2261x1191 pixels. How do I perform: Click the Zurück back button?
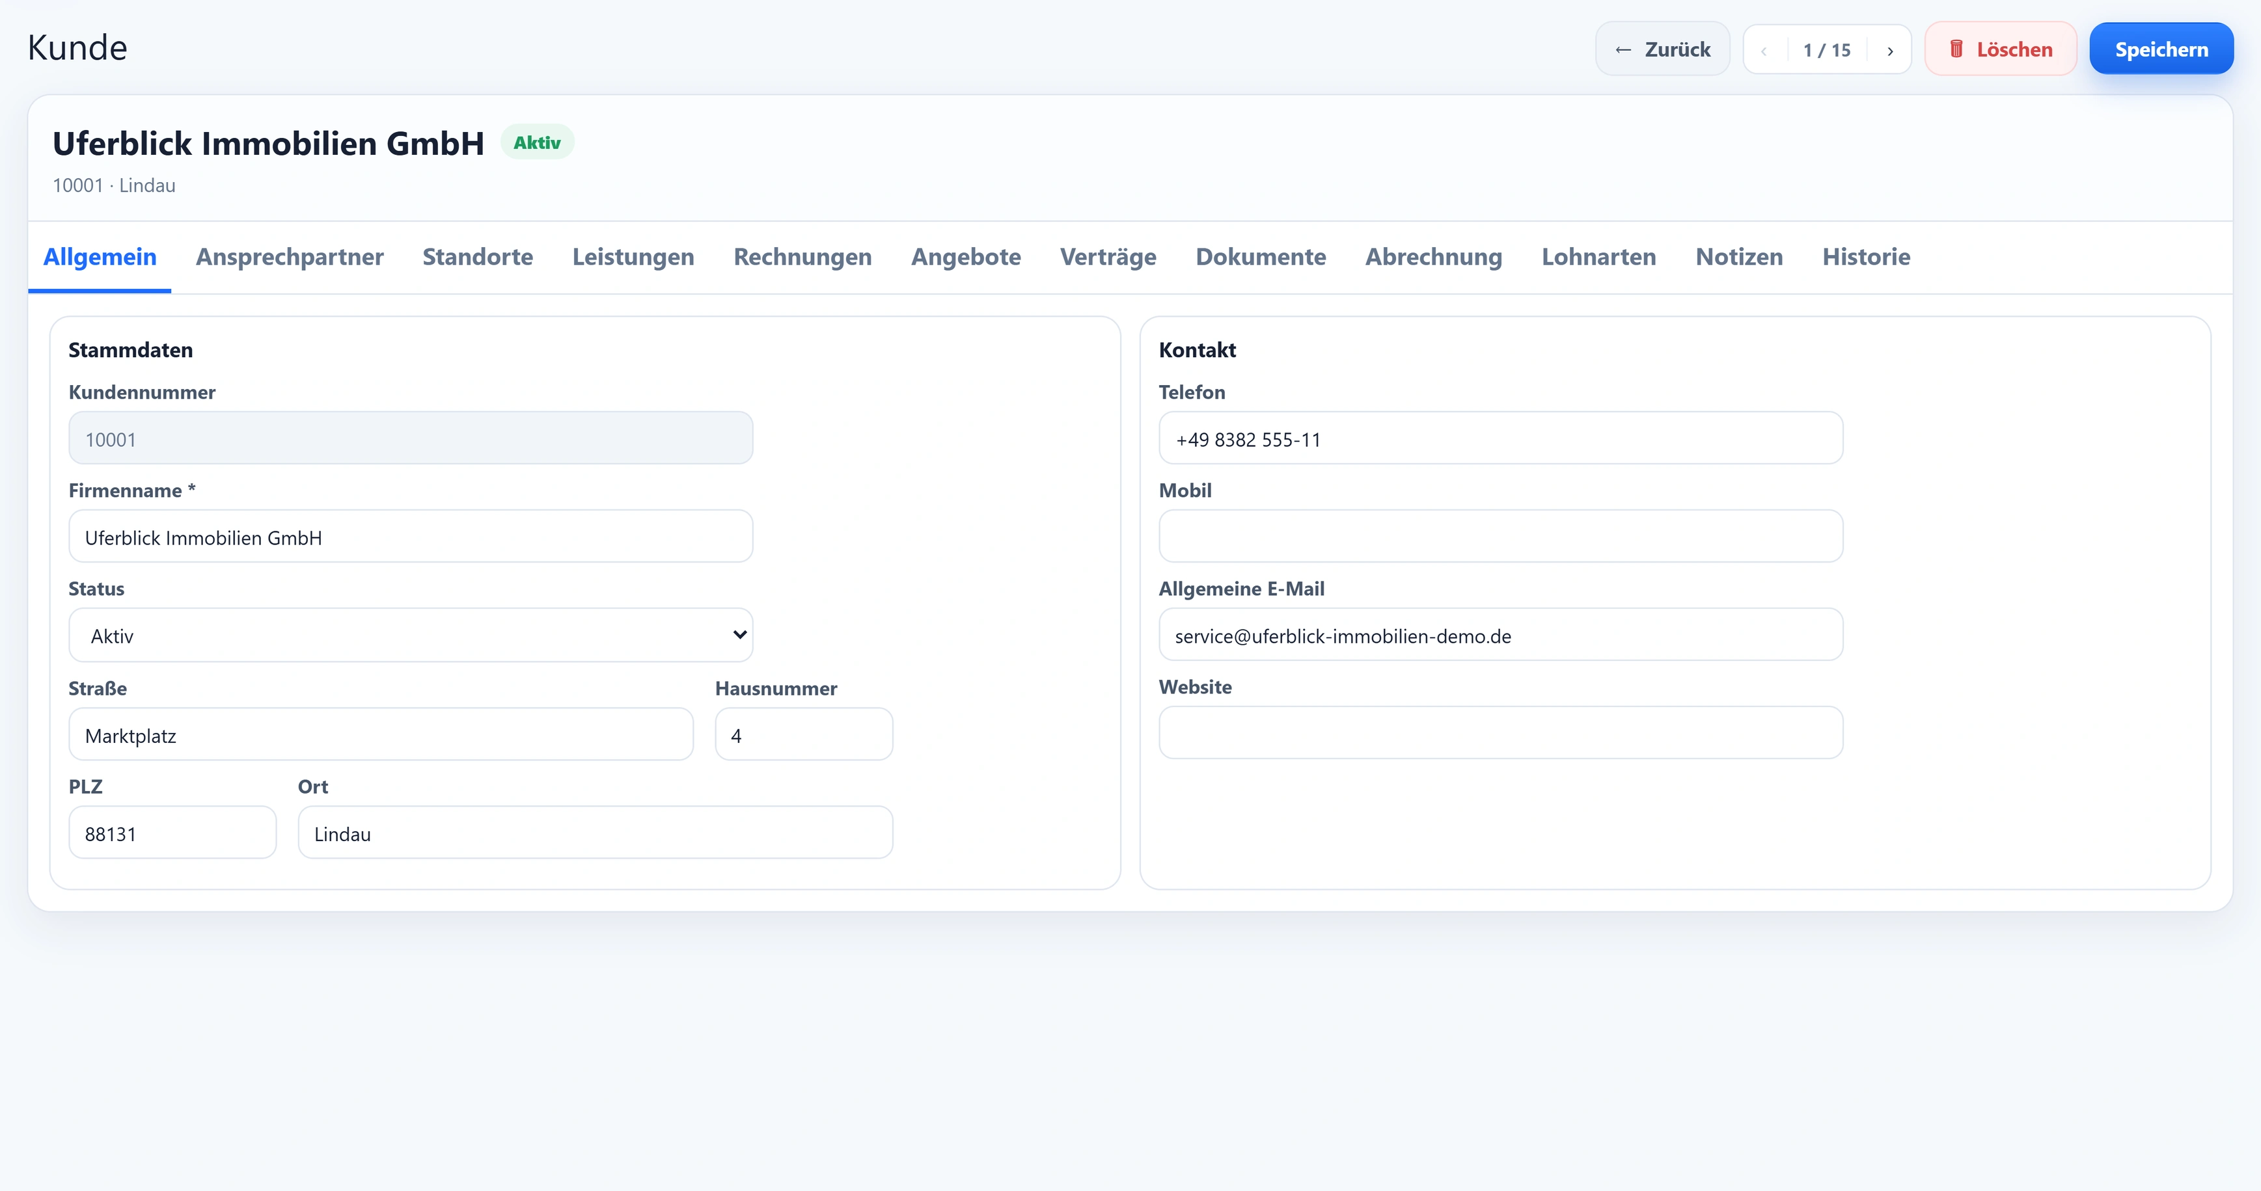click(1662, 49)
